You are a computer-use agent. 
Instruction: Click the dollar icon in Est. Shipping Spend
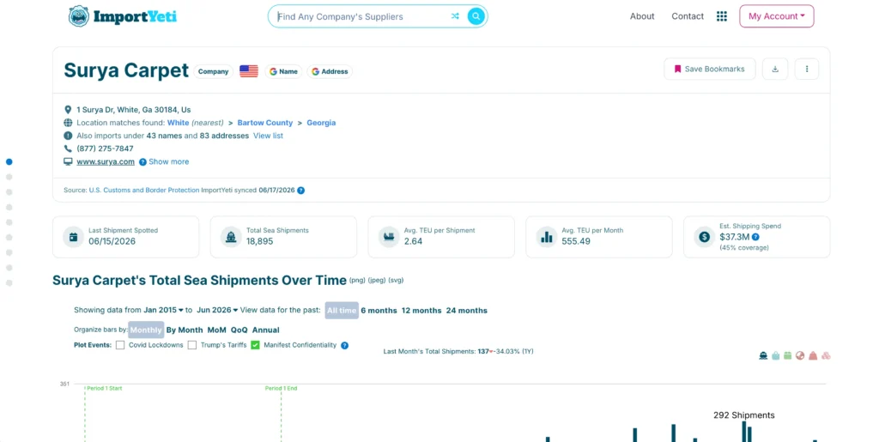[x=705, y=237]
